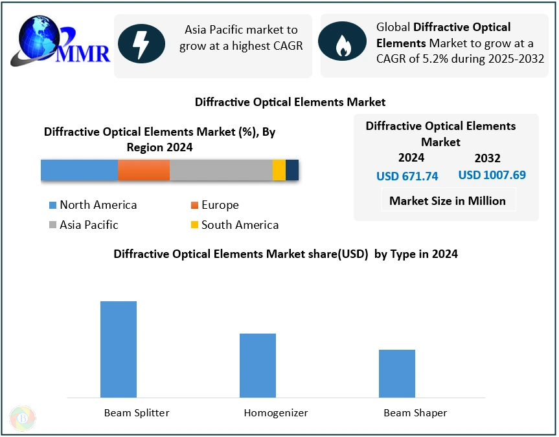Click the USD 1007.69 value for 2032
Viewport: 559px width, 437px height.
[492, 175]
